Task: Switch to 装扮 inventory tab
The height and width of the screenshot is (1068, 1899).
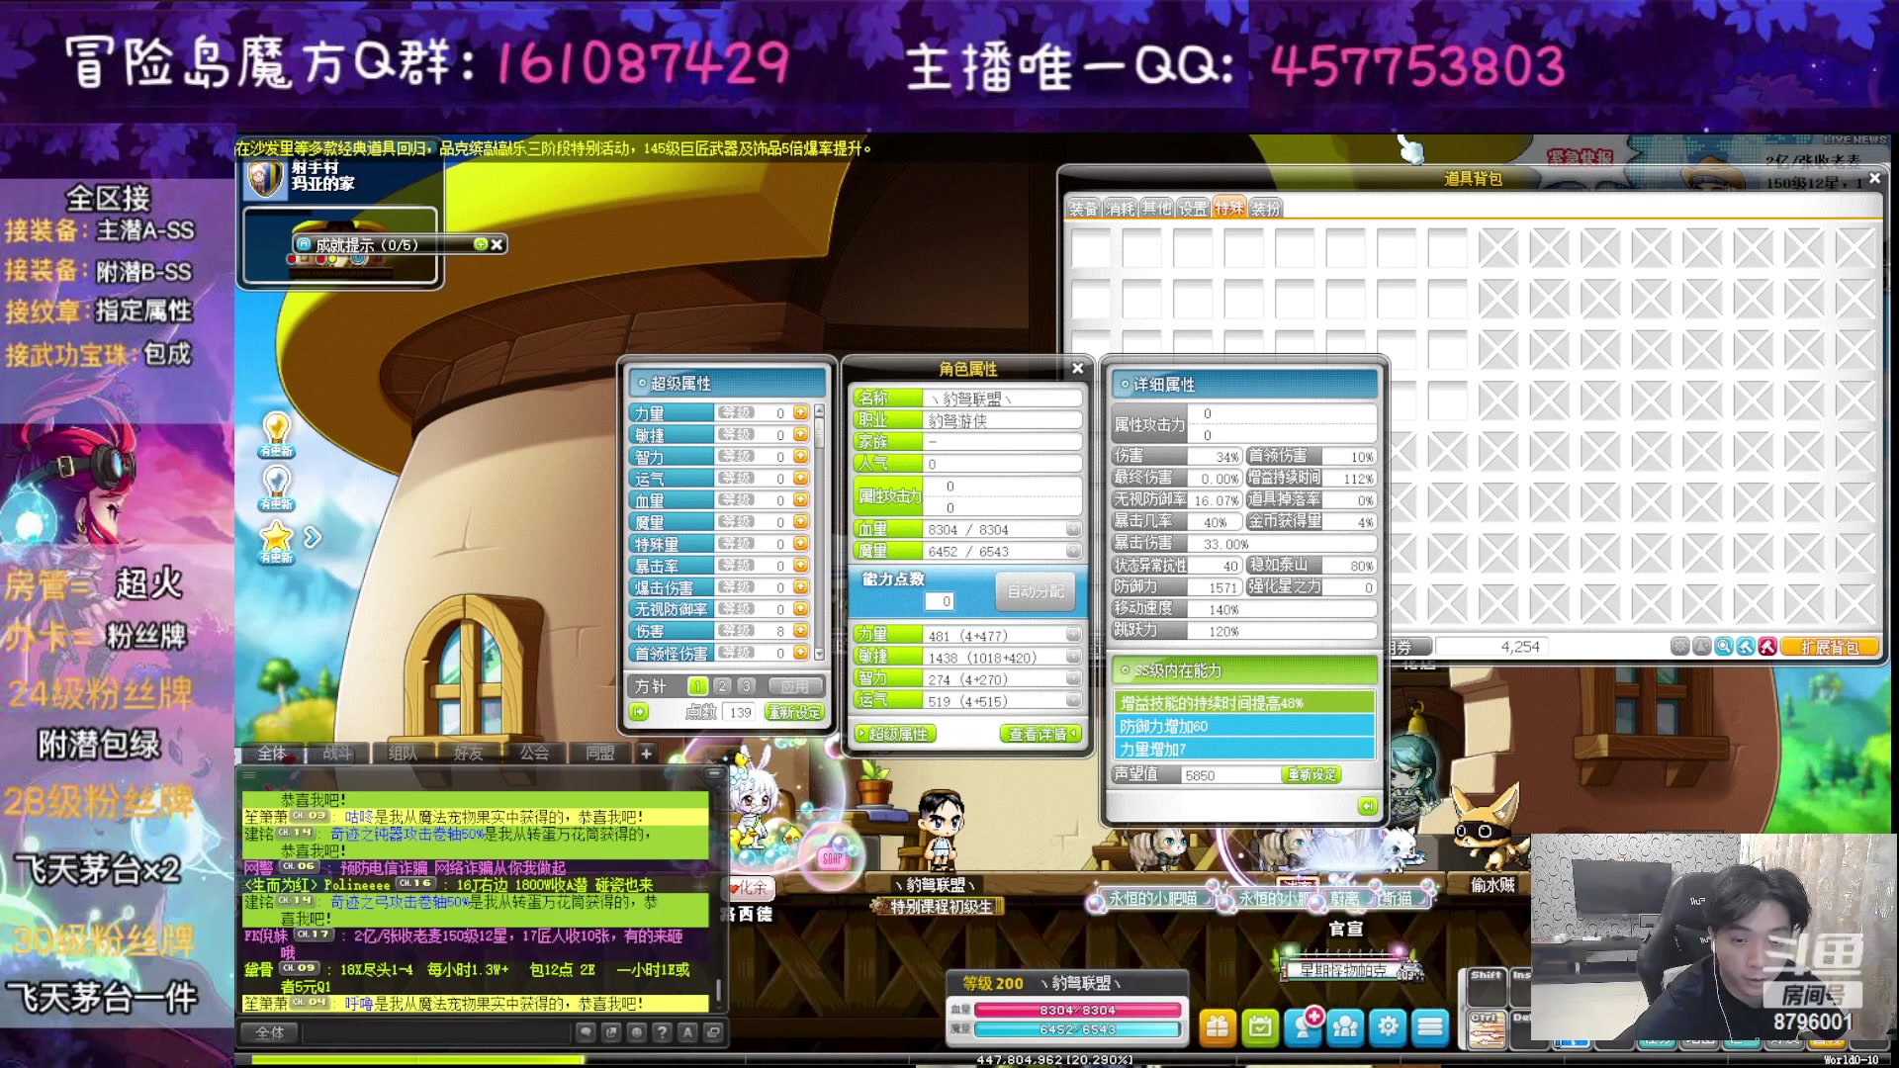Action: tap(1266, 209)
